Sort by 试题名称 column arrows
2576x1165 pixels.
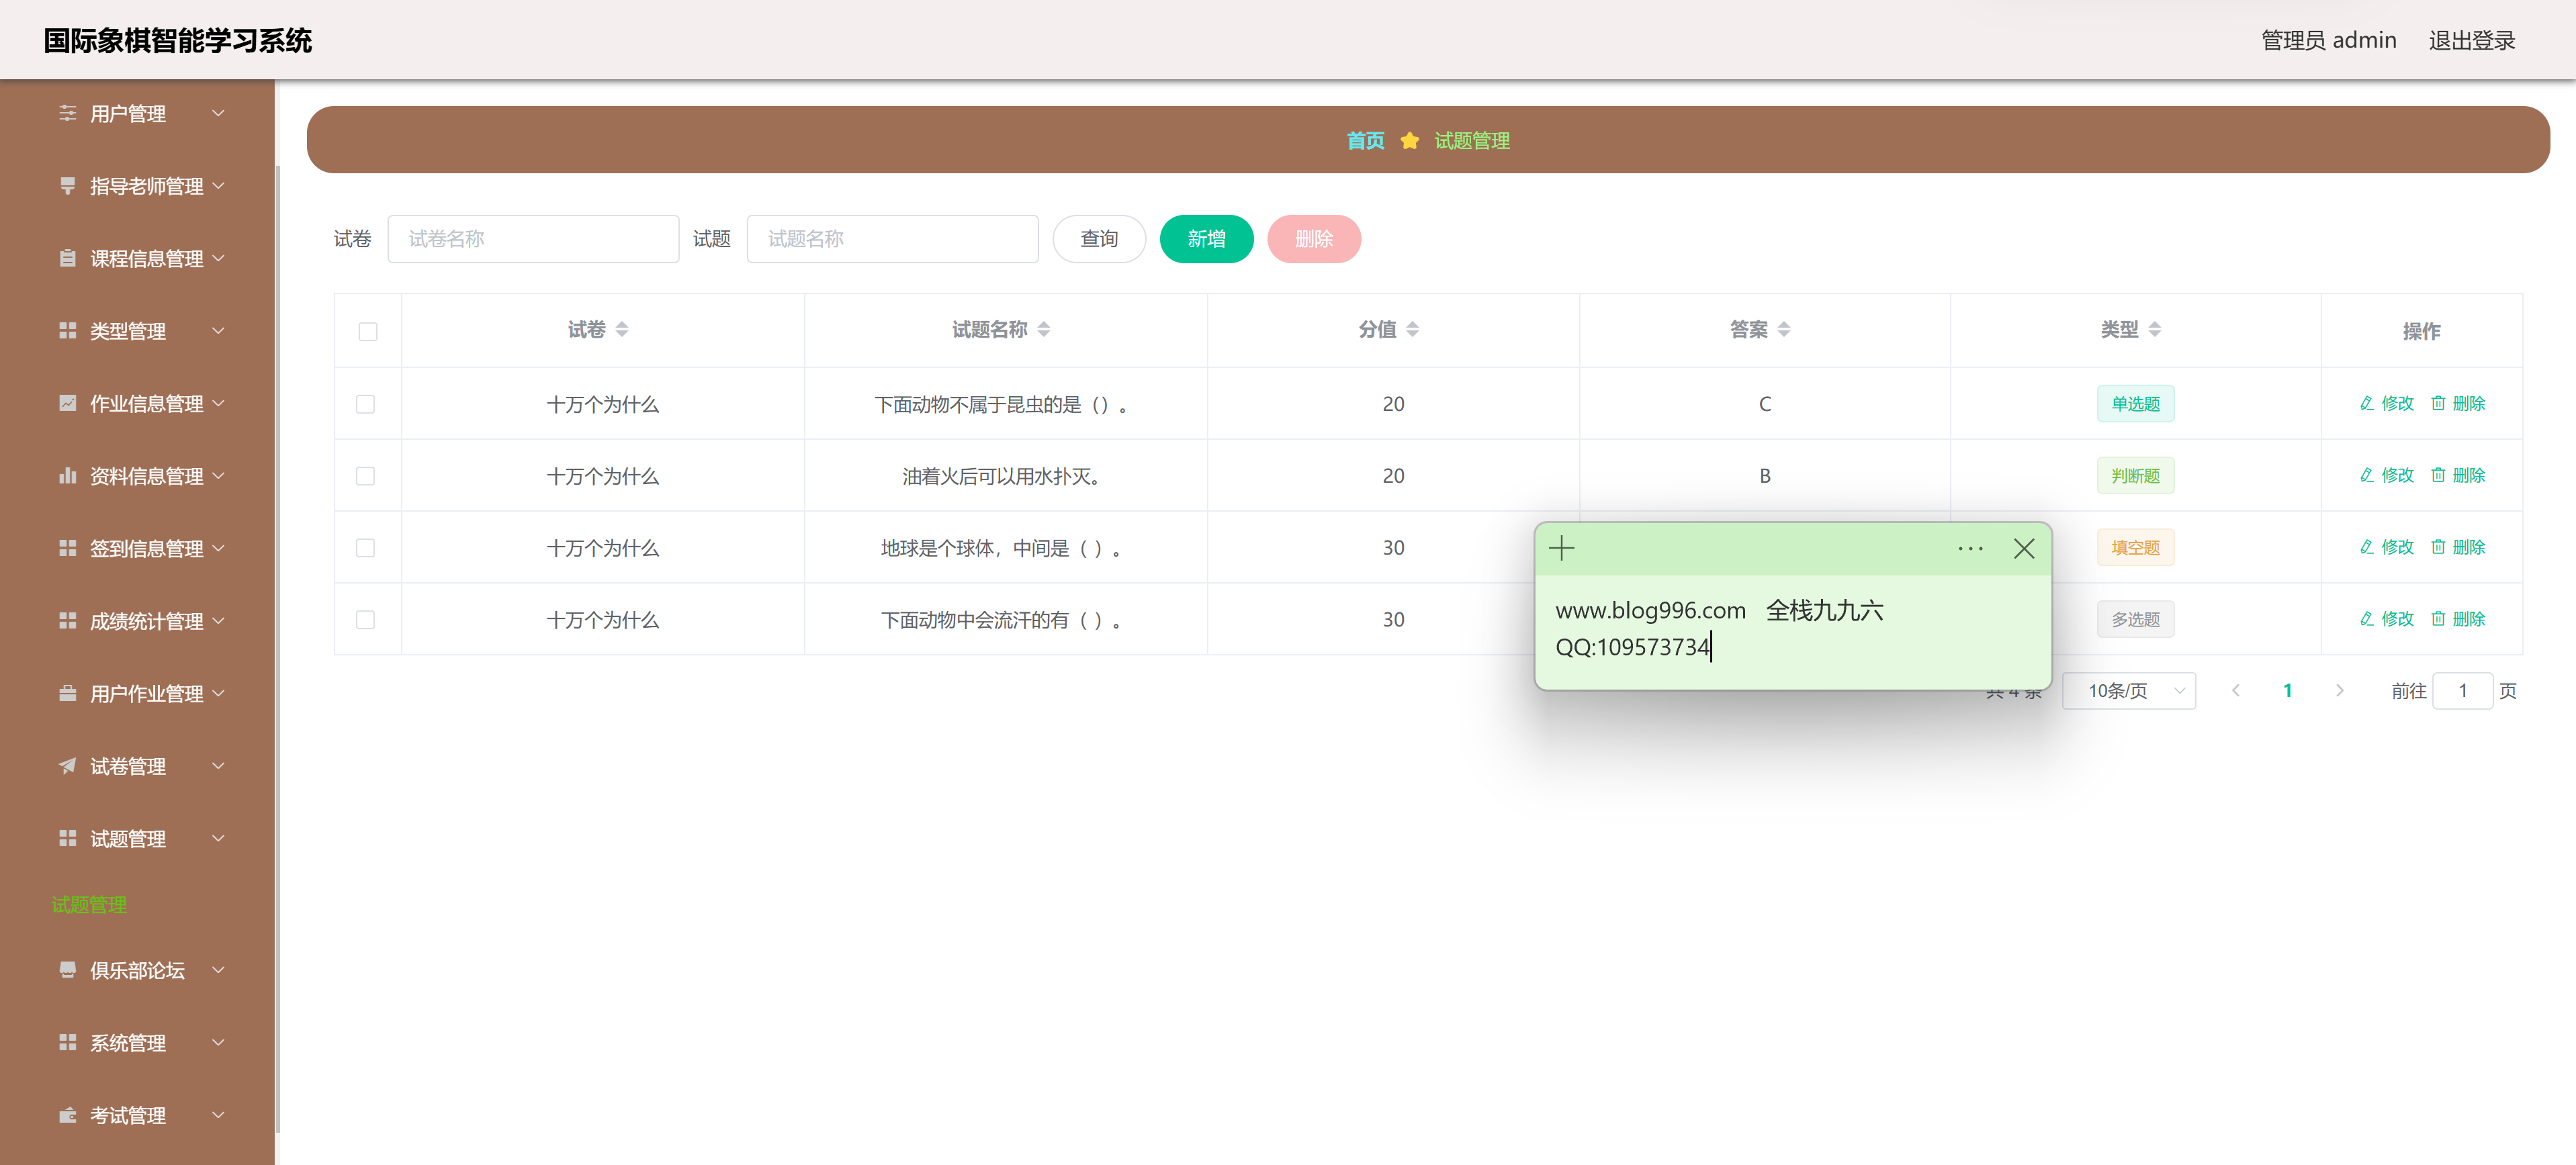point(1043,329)
